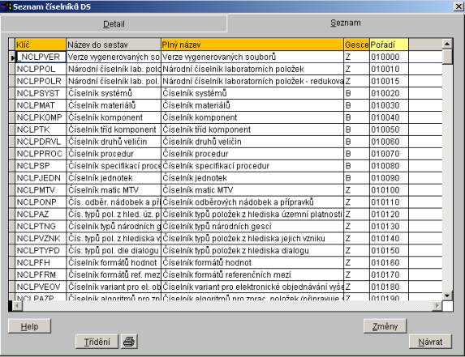Image resolution: width=465 pixels, height=357 pixels.
Task: Click vertical scrollbar up arrow
Action: pos(447,45)
